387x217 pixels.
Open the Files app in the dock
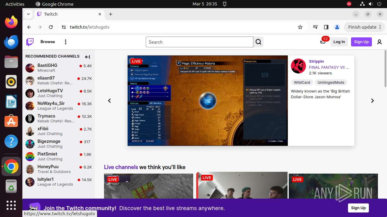[11, 62]
